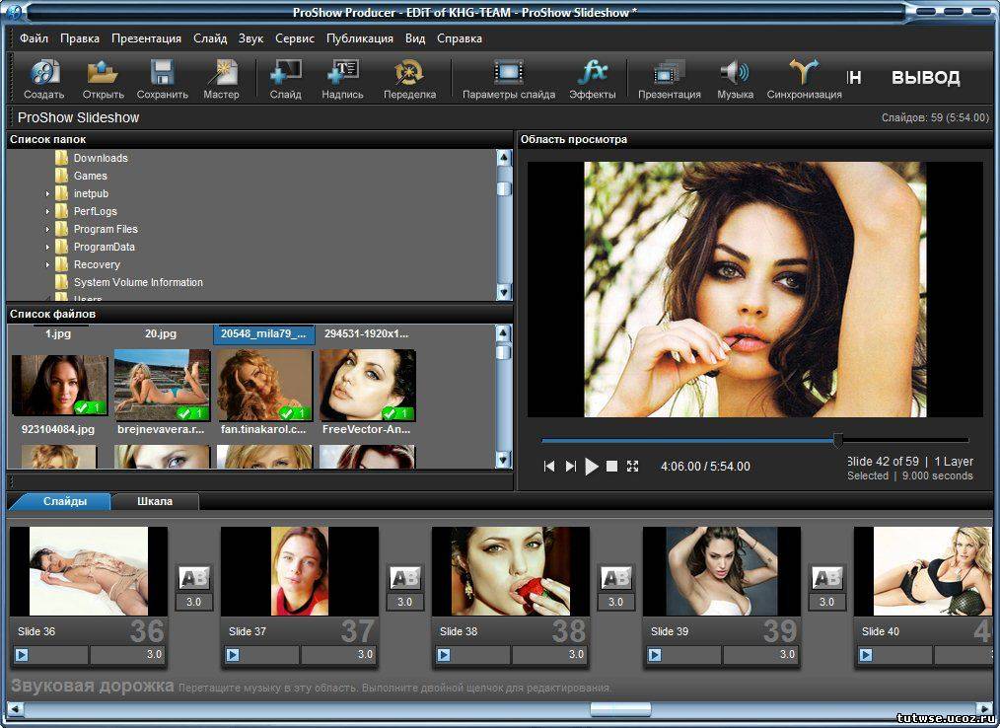1000x728 pixels.
Task: Expand the Program Files folder node
Action: [x=47, y=230]
